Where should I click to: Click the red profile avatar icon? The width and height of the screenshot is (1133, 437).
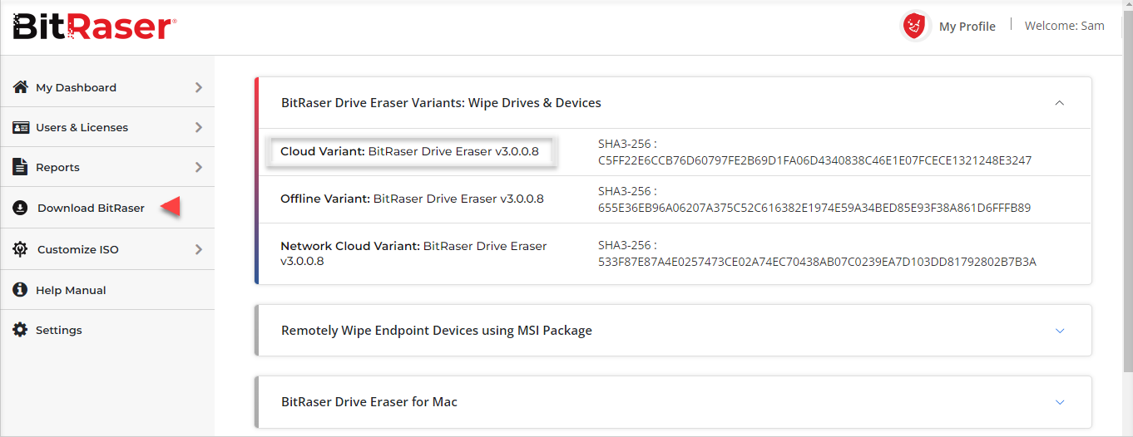tap(915, 26)
